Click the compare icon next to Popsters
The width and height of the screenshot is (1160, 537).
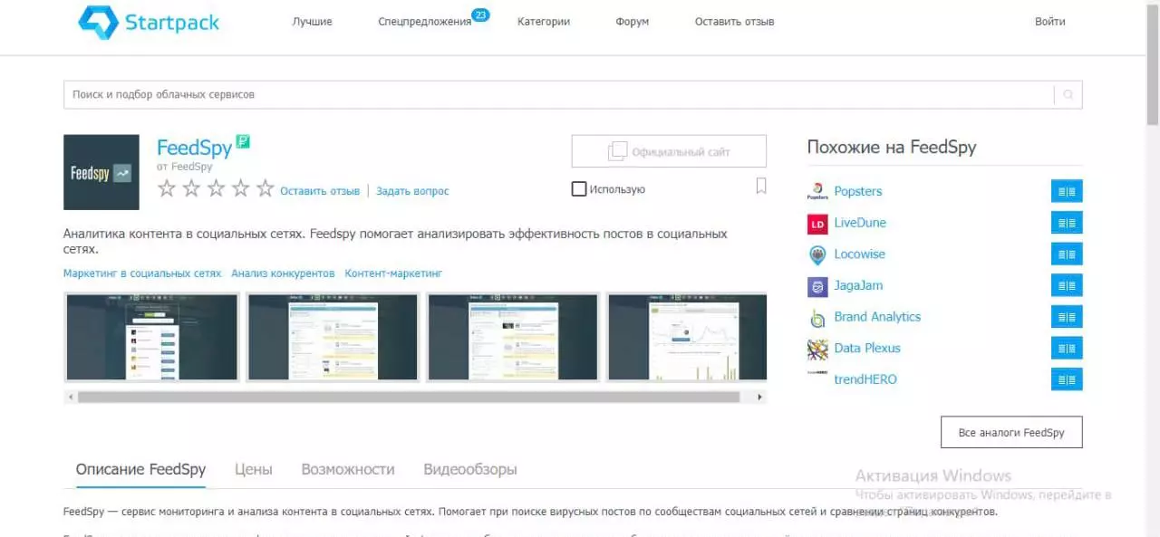(x=1067, y=191)
